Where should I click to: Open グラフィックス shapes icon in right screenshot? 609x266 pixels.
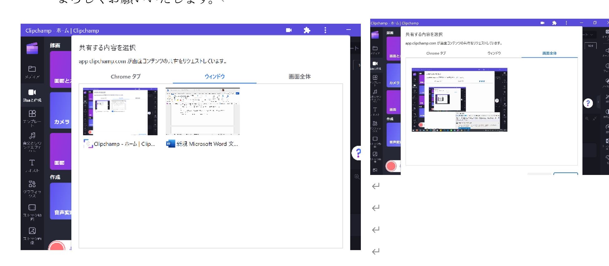tap(375, 123)
